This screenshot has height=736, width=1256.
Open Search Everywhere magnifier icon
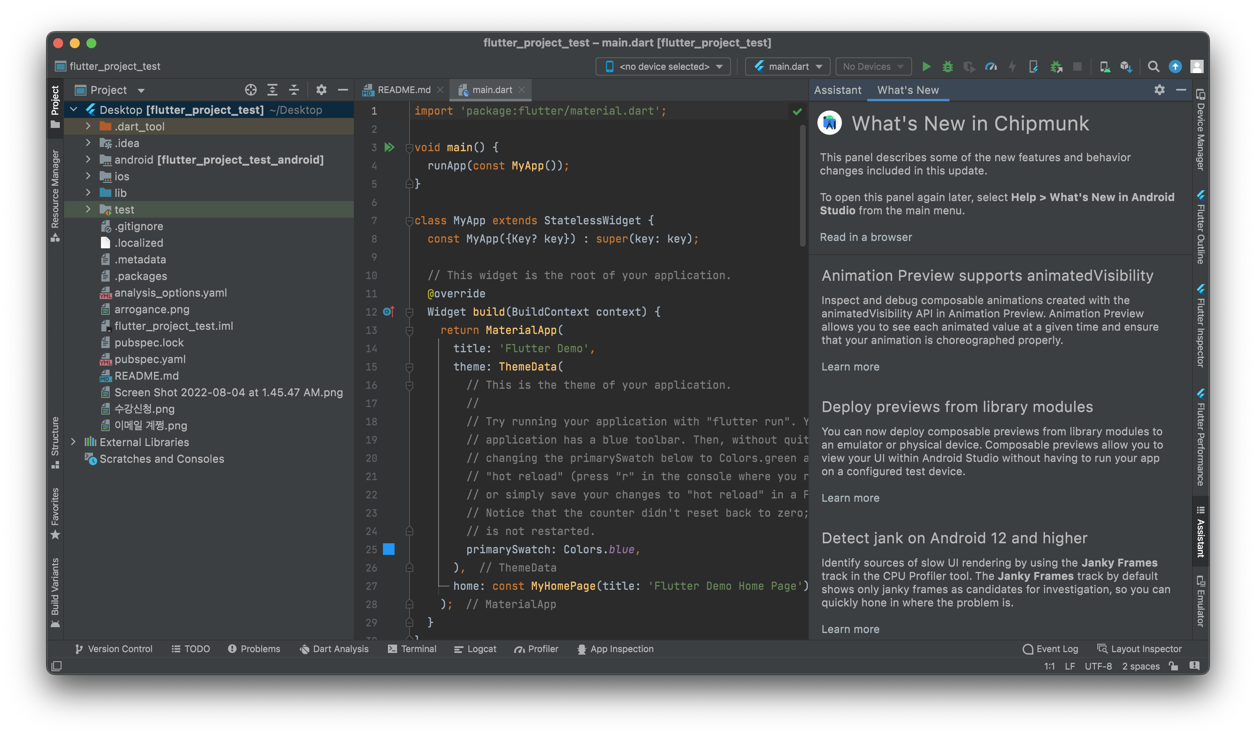[x=1153, y=66]
